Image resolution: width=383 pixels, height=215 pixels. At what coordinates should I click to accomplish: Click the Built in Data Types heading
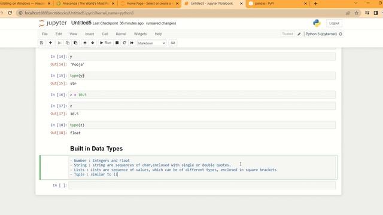pyautogui.click(x=96, y=149)
